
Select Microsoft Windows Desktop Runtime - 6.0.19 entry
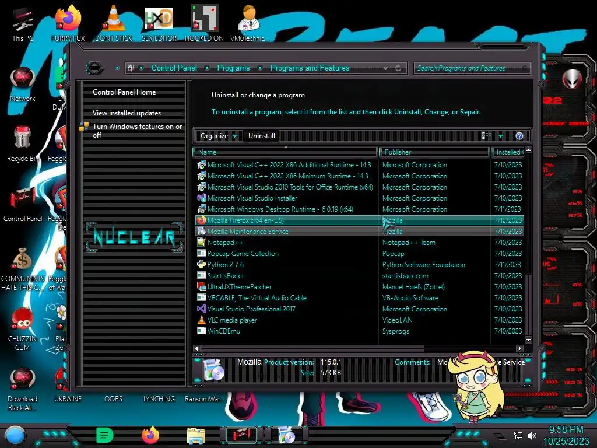[359, 209]
